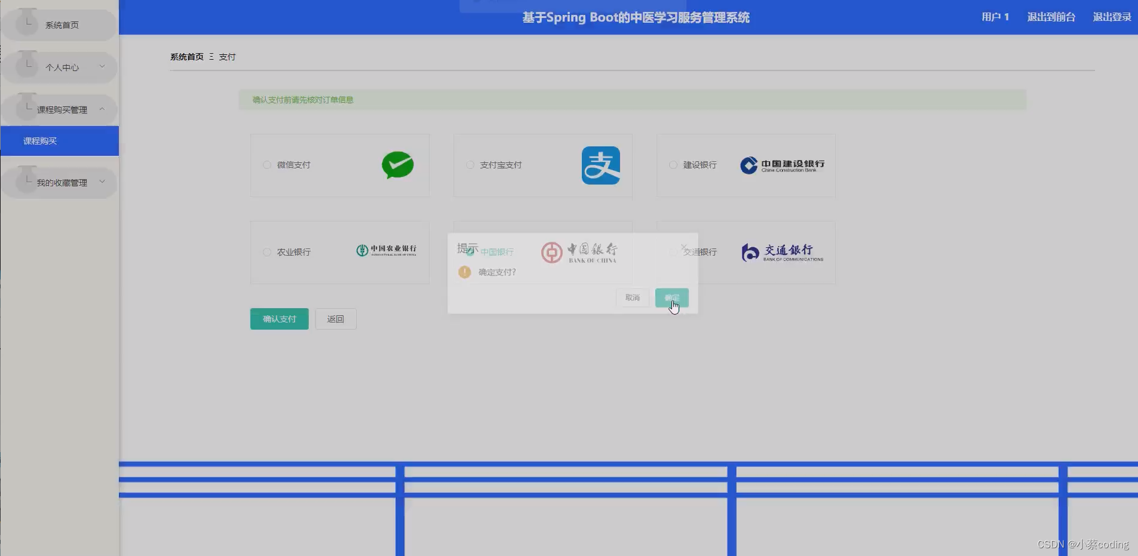Viewport: 1138px width, 556px height.
Task: Click the 系统首页 breadcrumb link
Action: click(187, 57)
